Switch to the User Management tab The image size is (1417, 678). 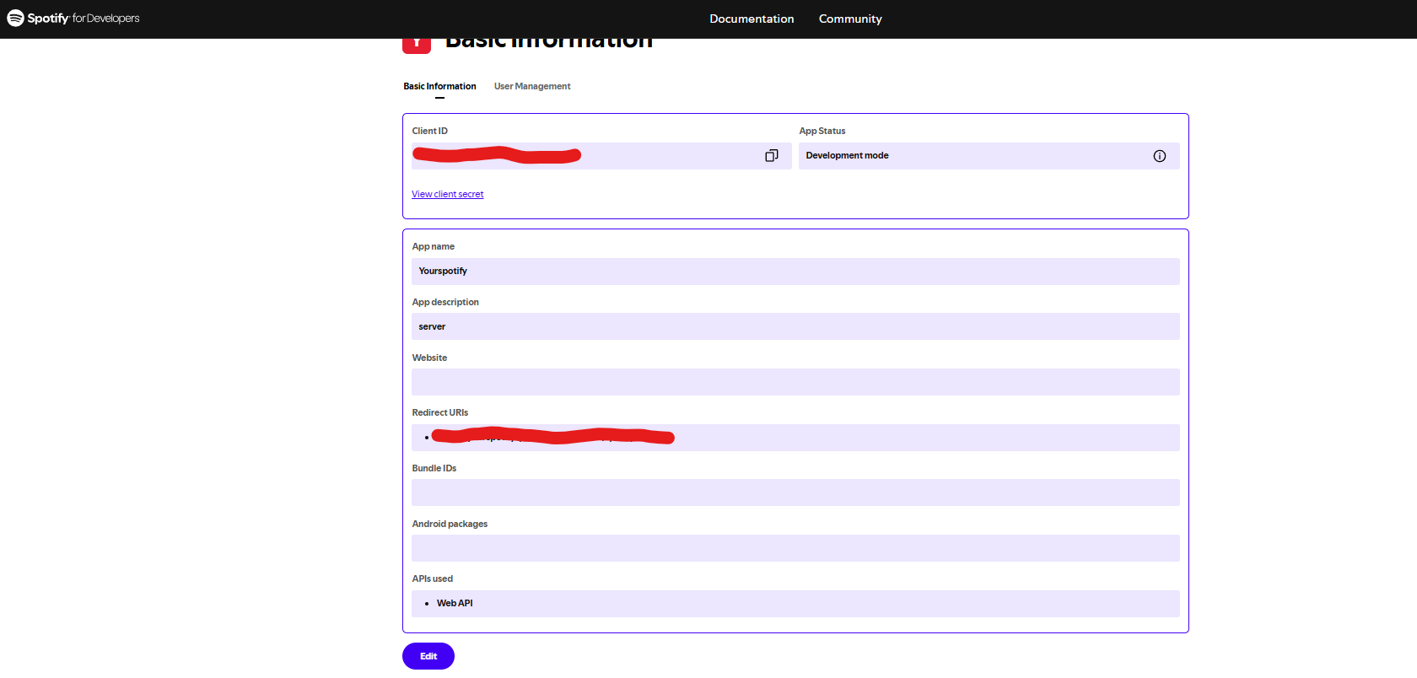pyautogui.click(x=531, y=86)
